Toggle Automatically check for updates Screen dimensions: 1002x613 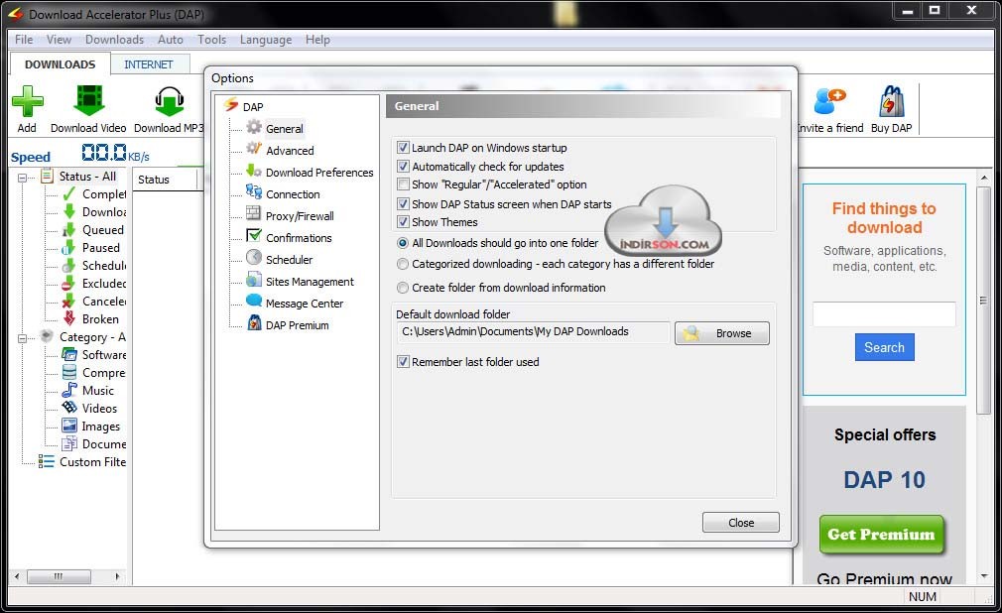click(403, 167)
